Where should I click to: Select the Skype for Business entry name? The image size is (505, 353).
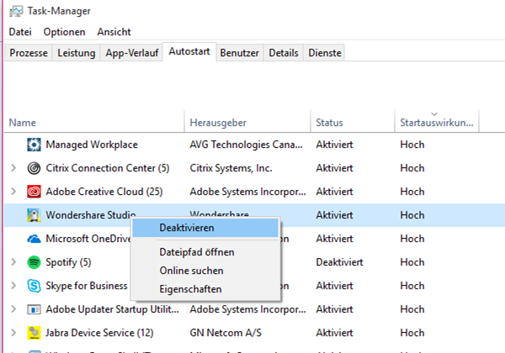[x=87, y=286]
